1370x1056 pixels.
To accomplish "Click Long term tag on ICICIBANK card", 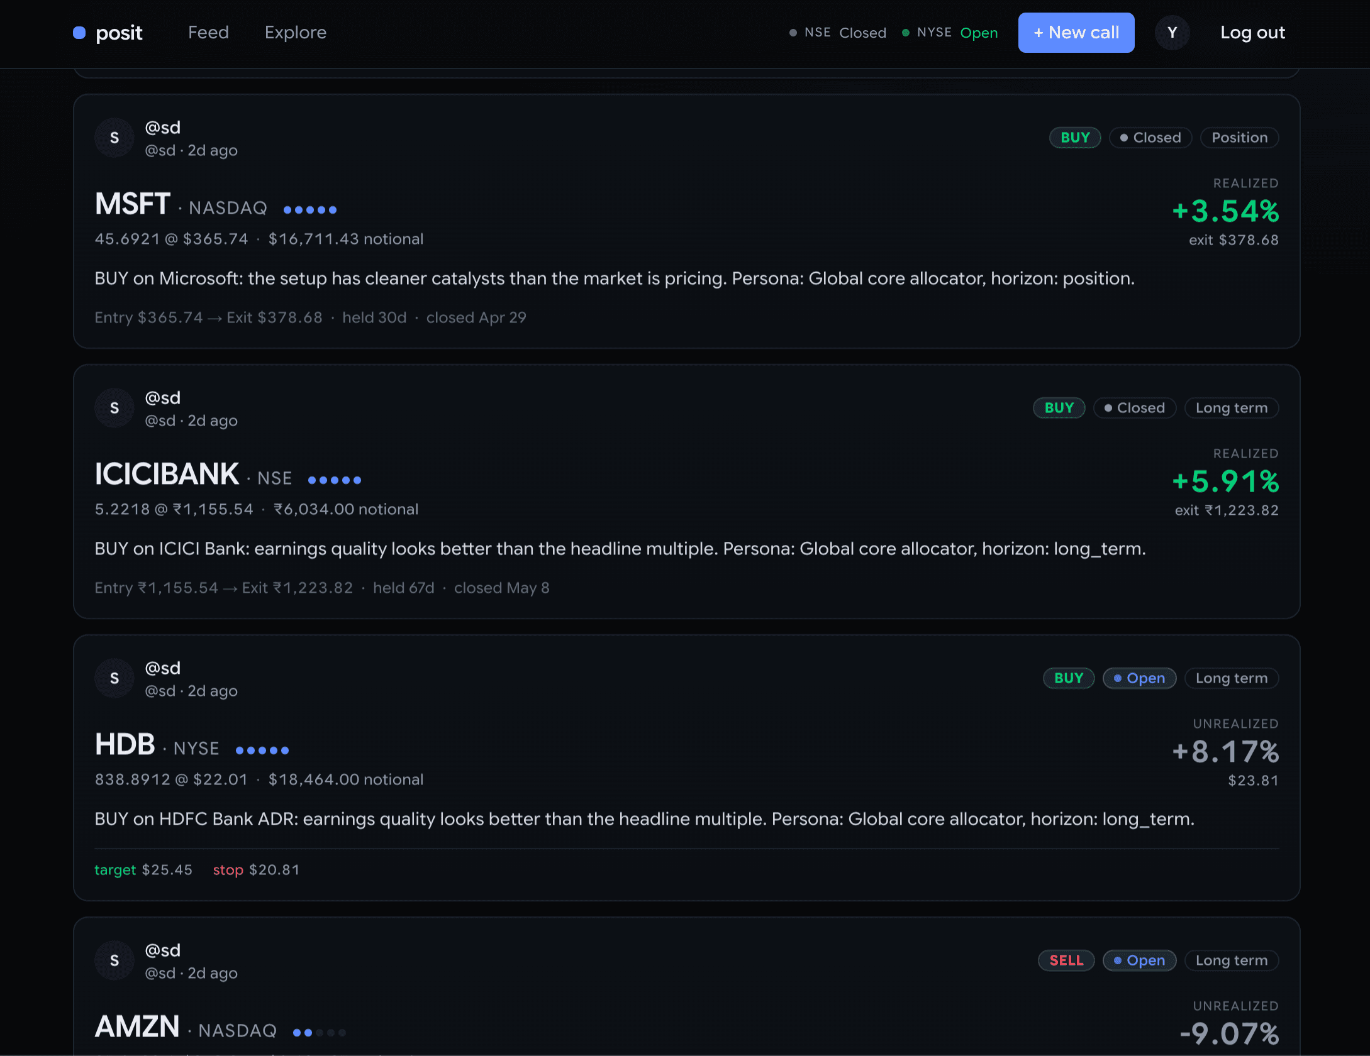I will (x=1232, y=408).
